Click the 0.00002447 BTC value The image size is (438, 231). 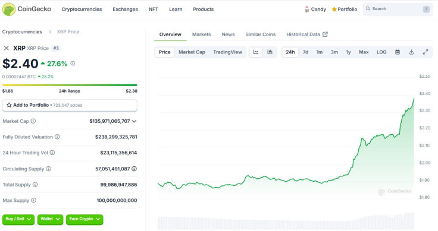pyautogui.click(x=19, y=77)
